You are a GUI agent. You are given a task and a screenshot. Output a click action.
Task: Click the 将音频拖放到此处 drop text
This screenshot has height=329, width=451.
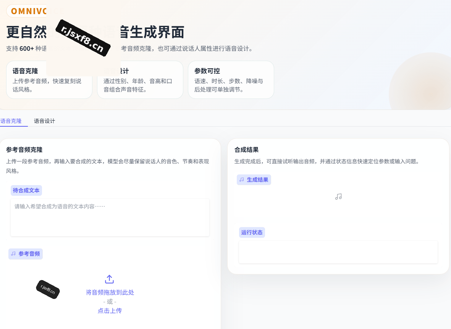[x=110, y=292]
